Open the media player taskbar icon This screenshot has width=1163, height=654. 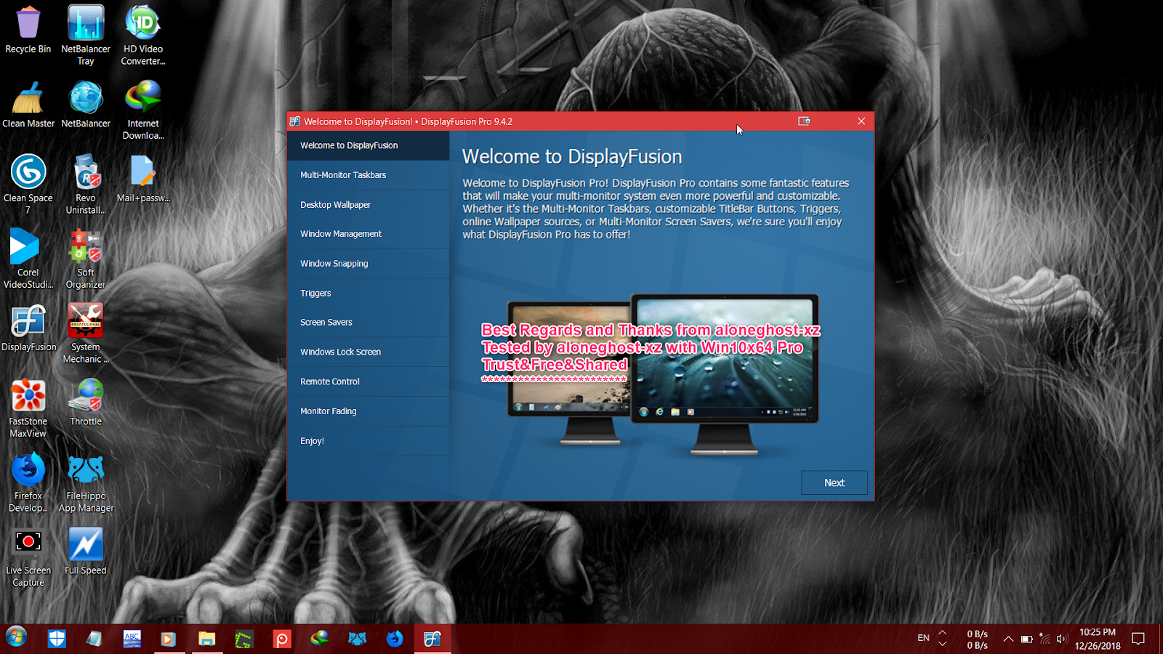[169, 639]
